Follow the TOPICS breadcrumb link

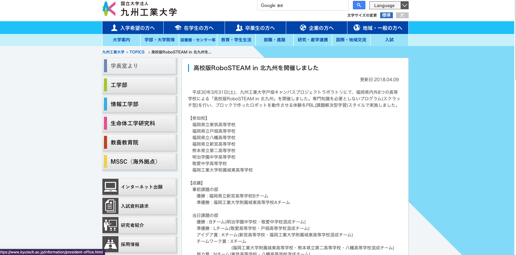pos(137,52)
